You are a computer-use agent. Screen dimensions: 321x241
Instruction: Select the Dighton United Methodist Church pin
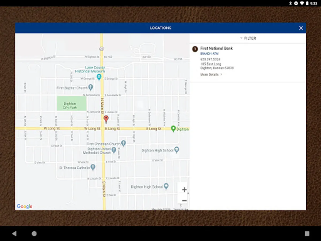pos(114,150)
